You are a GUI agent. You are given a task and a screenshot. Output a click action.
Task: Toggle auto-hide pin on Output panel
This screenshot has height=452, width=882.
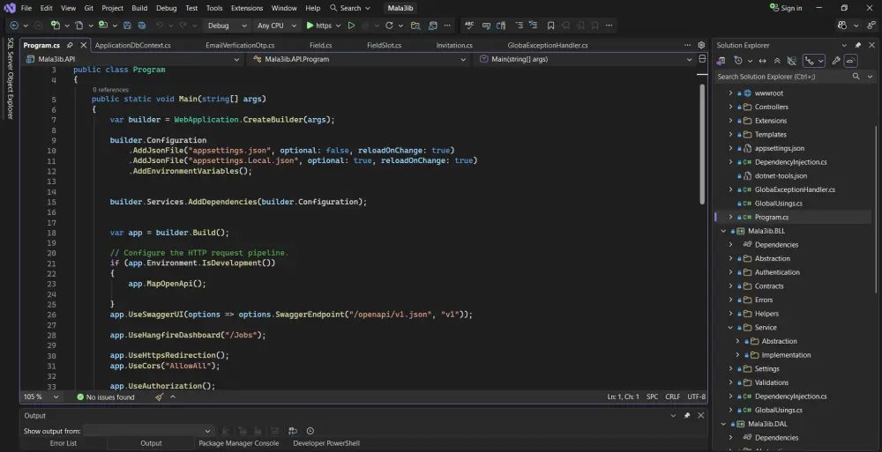(687, 416)
